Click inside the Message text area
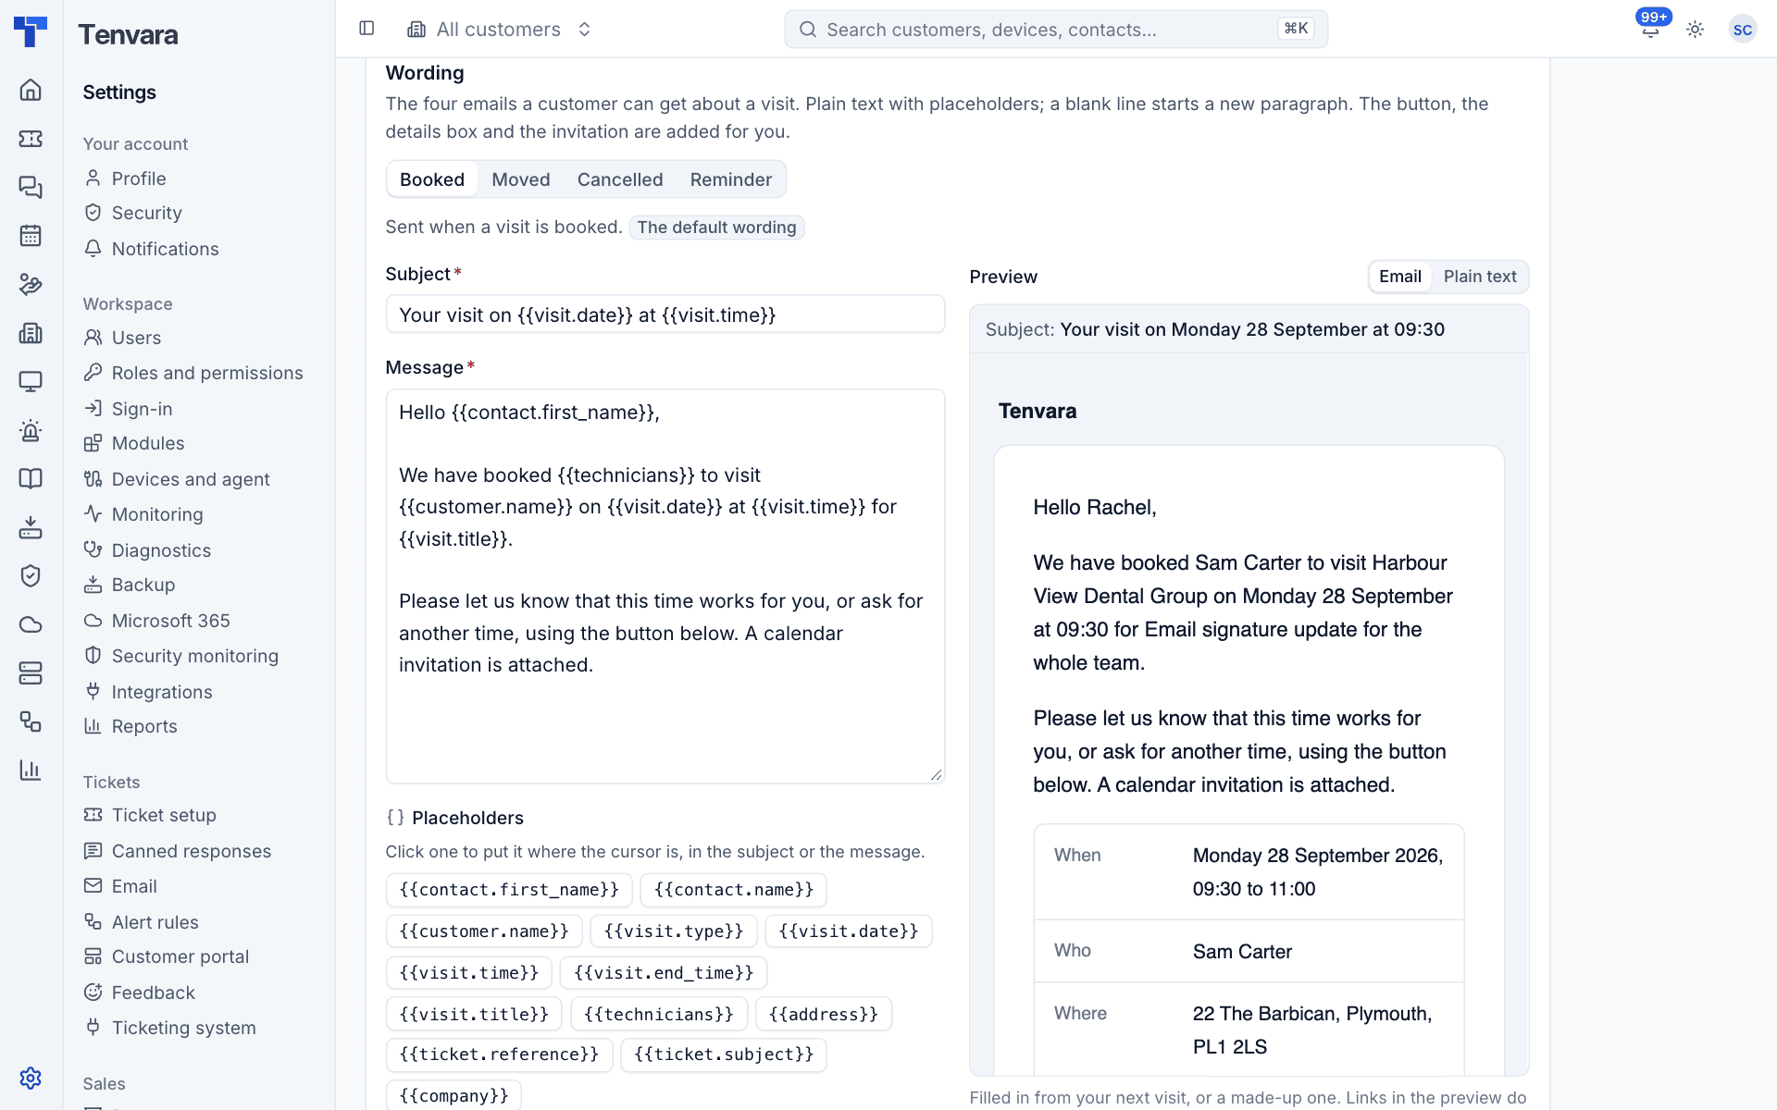 [x=665, y=586]
